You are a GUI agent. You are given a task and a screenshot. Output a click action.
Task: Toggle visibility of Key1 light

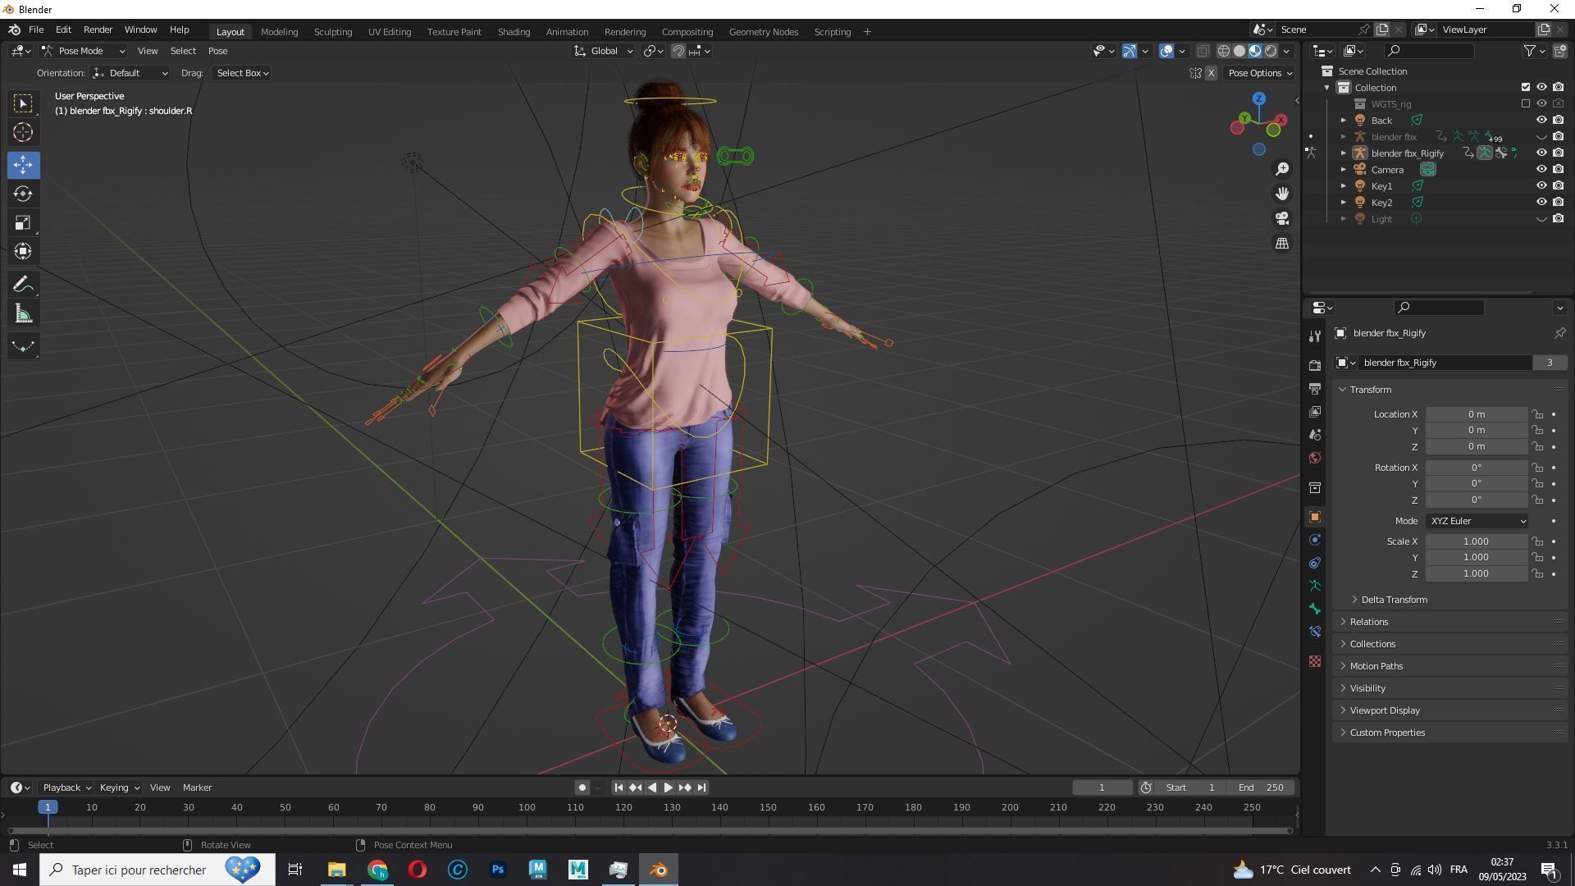(1541, 185)
